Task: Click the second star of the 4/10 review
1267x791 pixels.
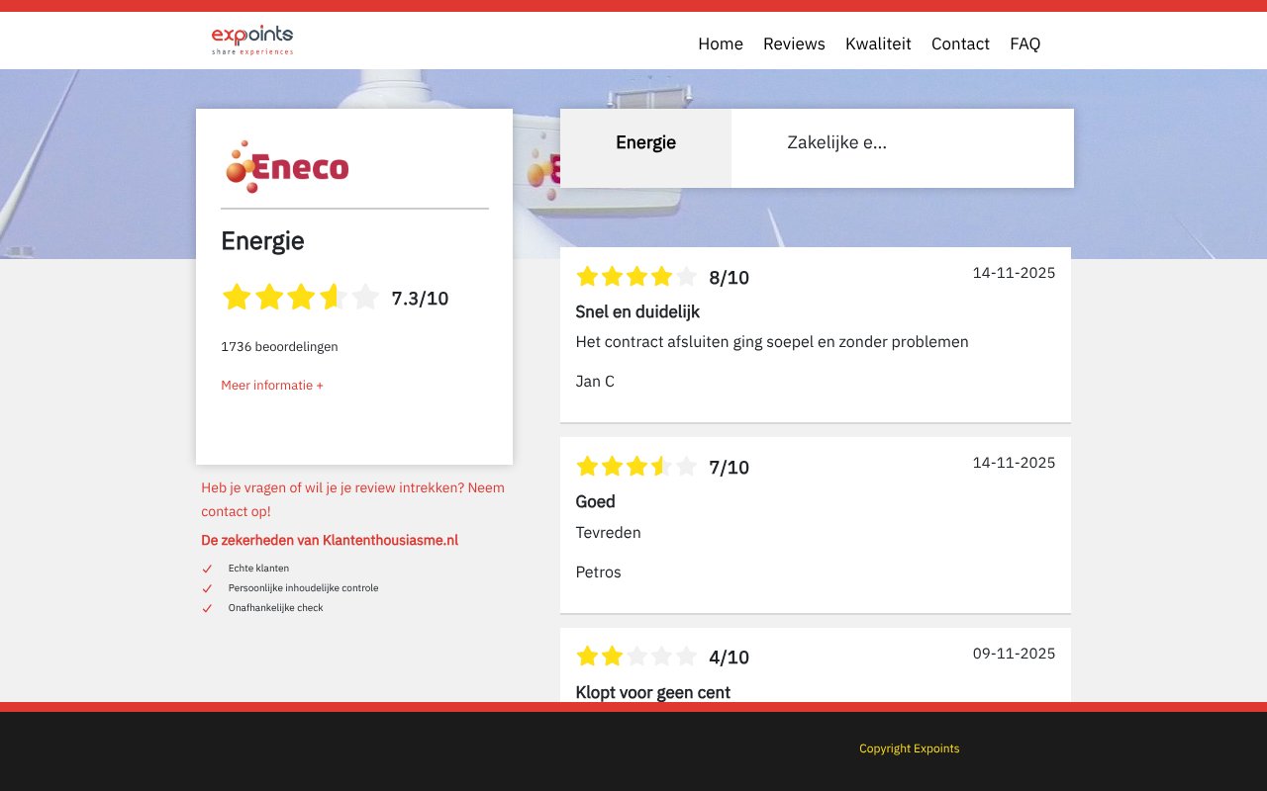Action: 611,656
